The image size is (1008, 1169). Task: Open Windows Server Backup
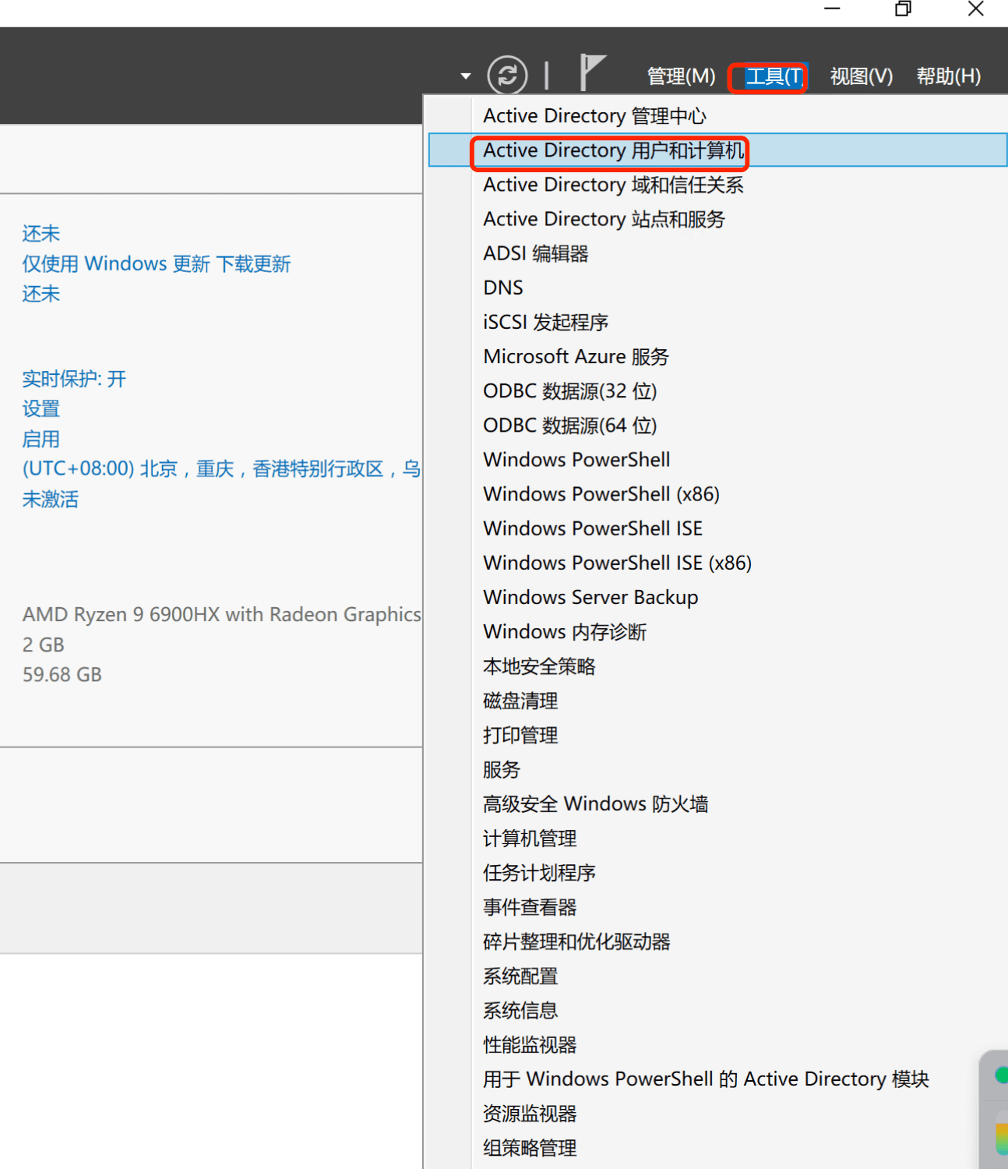coord(590,598)
